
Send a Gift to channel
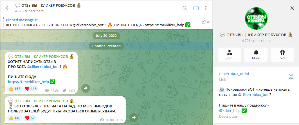[x=282, y=55]
